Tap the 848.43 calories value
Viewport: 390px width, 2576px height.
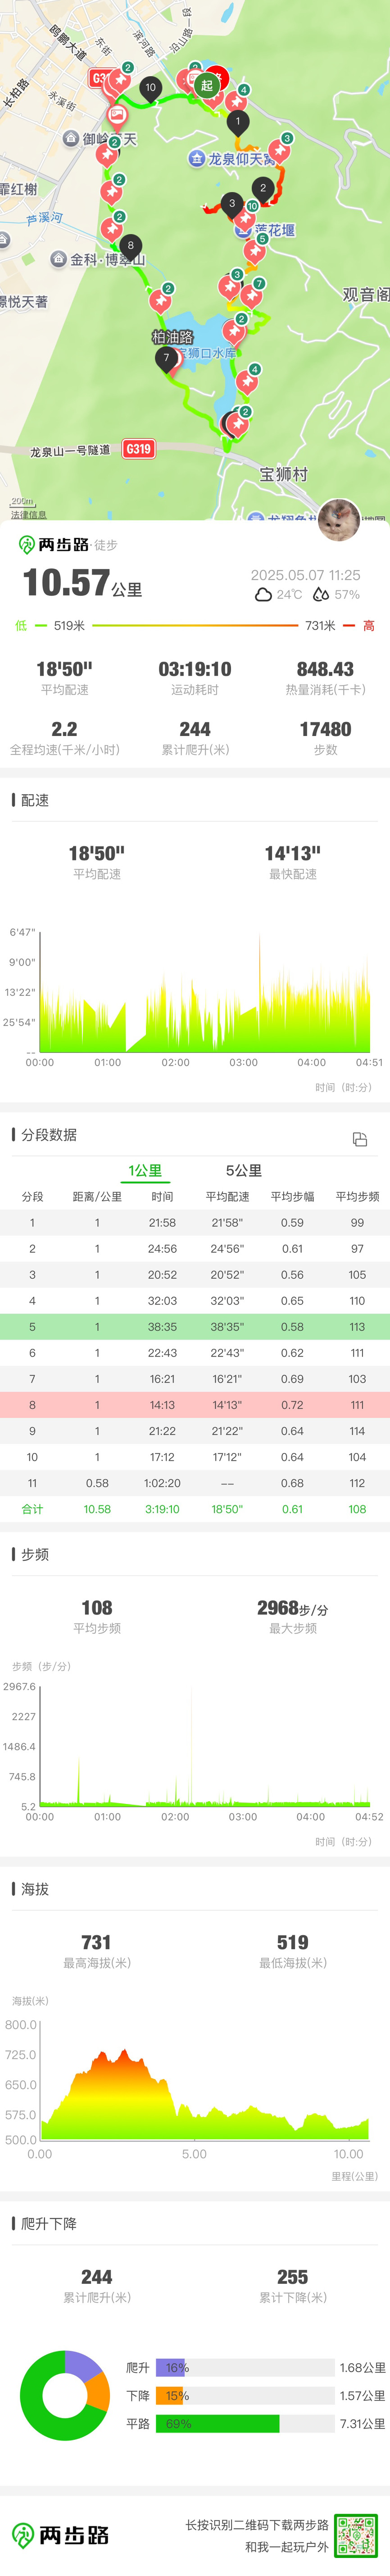[325, 669]
